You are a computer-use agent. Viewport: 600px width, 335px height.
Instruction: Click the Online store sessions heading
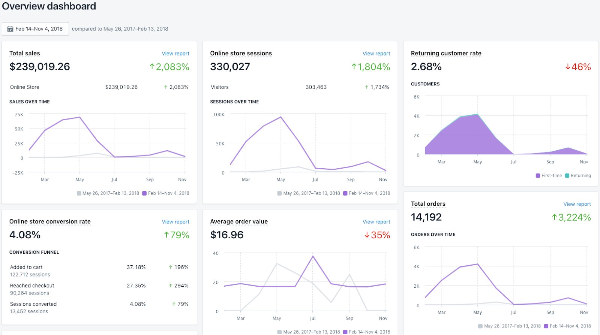(x=241, y=53)
